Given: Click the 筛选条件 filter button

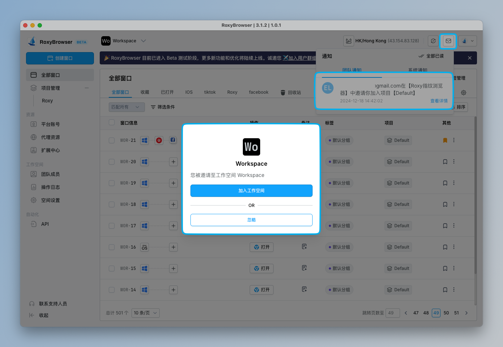Looking at the screenshot, I should 163,107.
